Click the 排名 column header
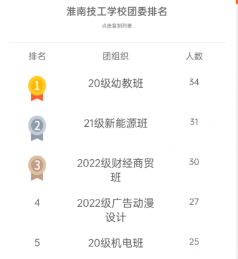238x259 pixels. (37, 56)
